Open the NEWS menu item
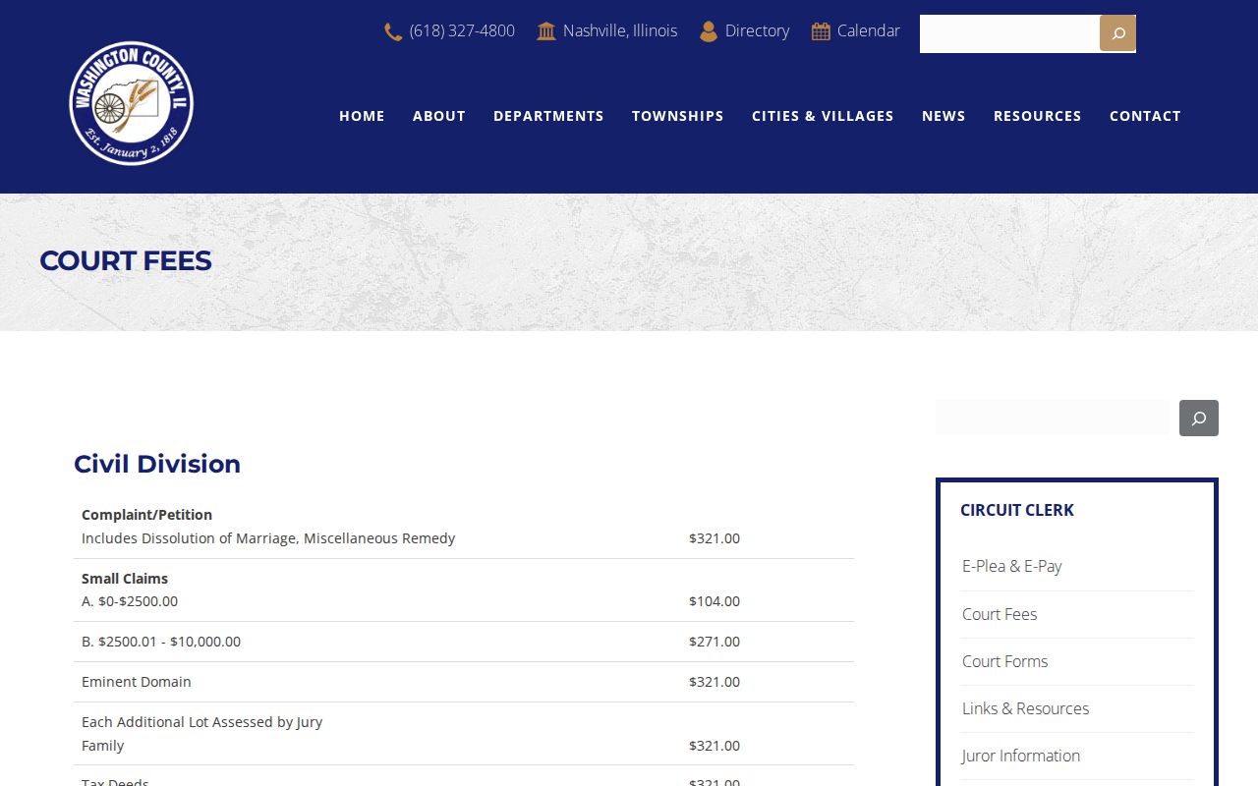This screenshot has height=786, width=1258. [x=943, y=116]
